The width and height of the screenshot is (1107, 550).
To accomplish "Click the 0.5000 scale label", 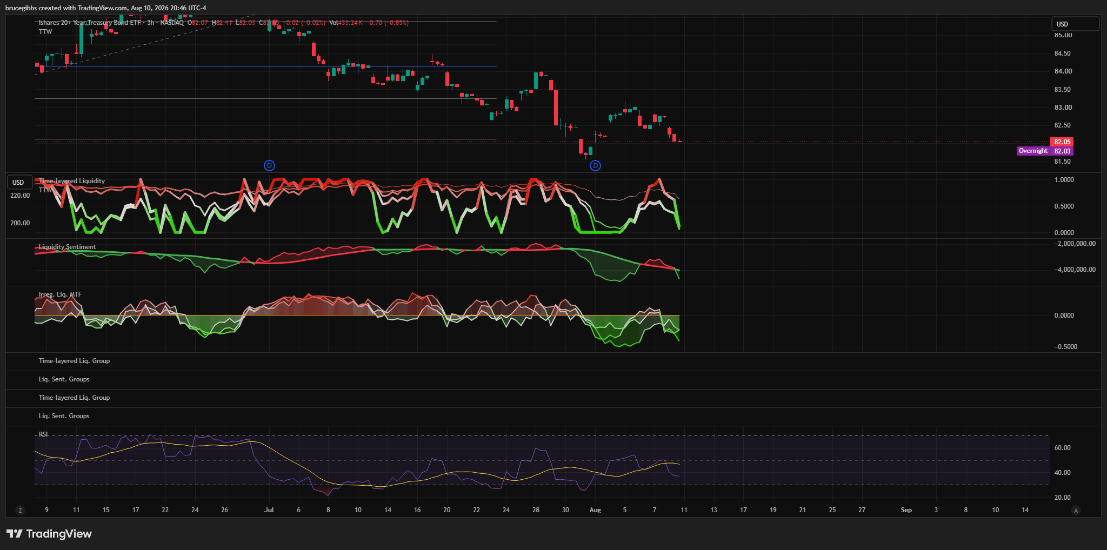I will pos(1064,206).
